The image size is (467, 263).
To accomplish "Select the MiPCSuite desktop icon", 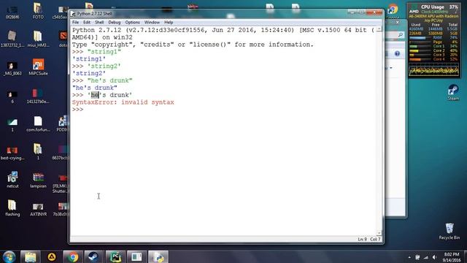I will click(38, 66).
